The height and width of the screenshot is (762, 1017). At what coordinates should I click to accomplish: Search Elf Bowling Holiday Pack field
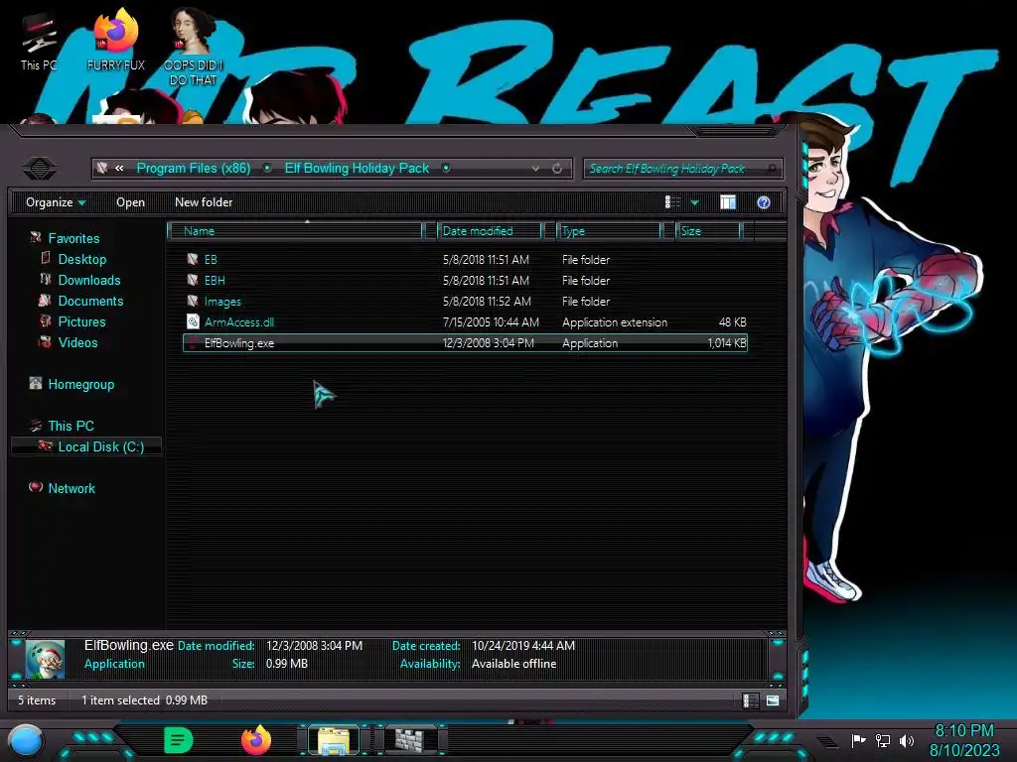tap(683, 169)
